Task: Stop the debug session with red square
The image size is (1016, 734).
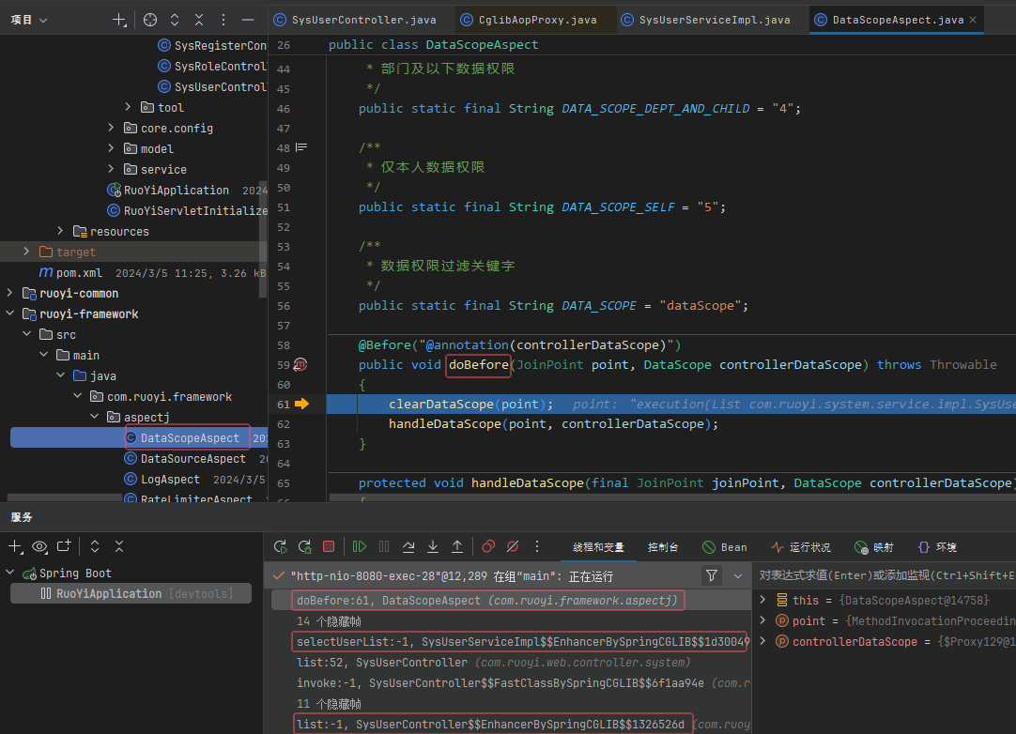Action: [x=329, y=547]
